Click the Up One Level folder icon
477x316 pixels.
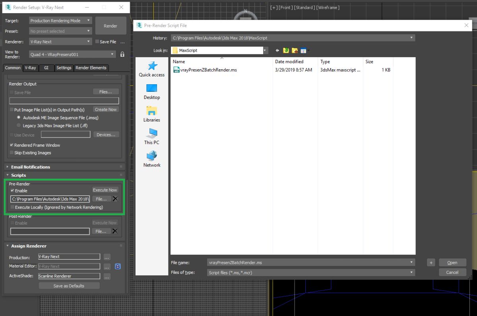click(286, 50)
